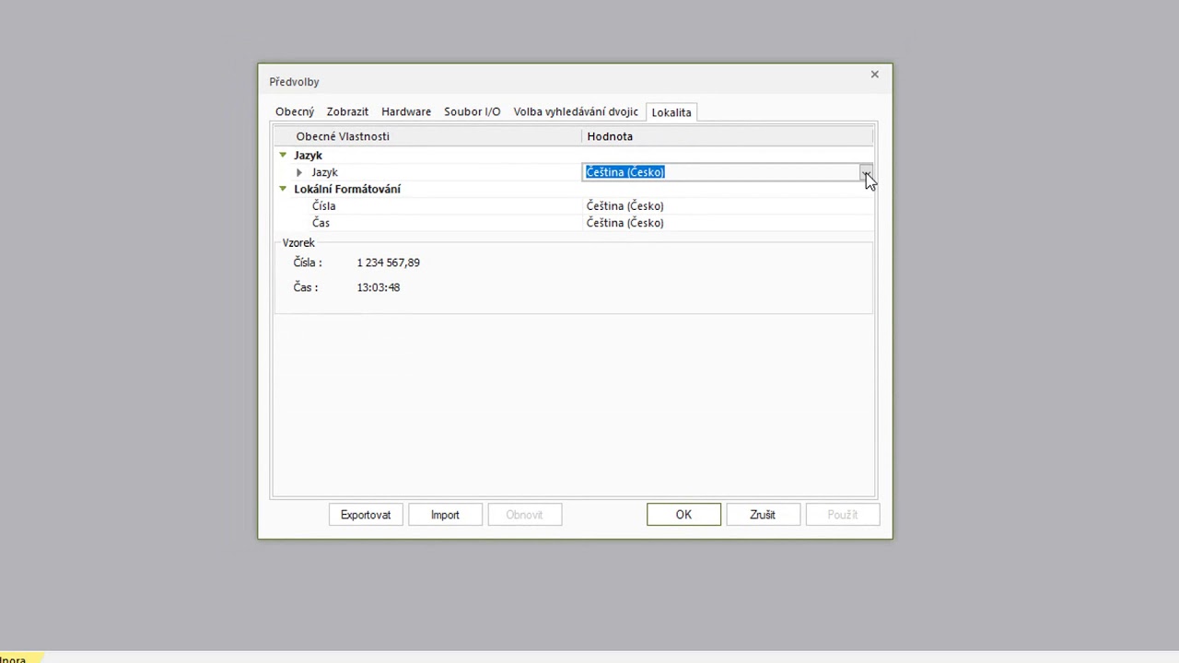This screenshot has height=663, width=1179.
Task: Click the Hodnota column header
Action: point(610,136)
